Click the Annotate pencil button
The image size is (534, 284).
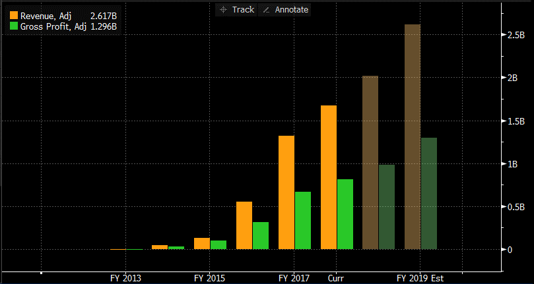(x=284, y=10)
